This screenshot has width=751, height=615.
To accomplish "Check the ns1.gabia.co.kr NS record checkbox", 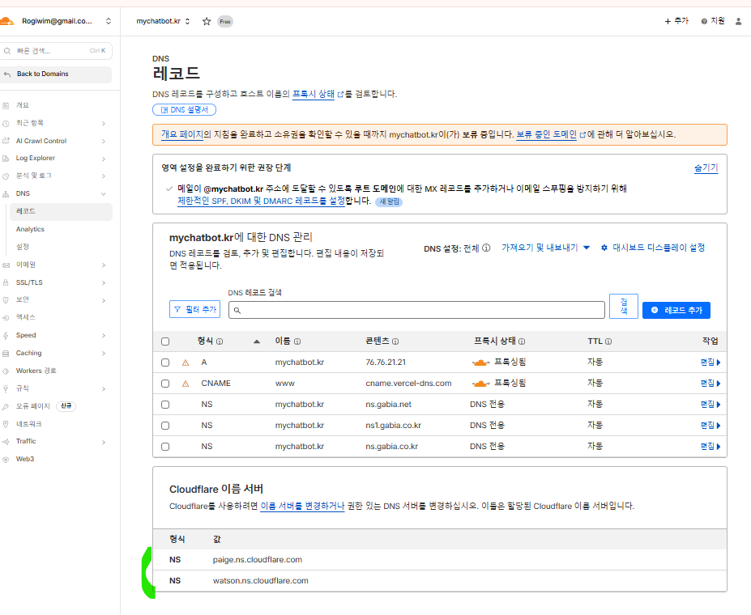I will [165, 426].
